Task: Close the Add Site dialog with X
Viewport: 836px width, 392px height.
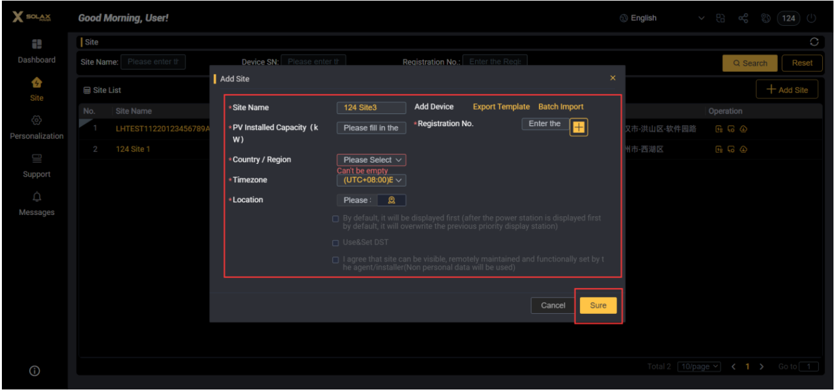Action: point(613,78)
